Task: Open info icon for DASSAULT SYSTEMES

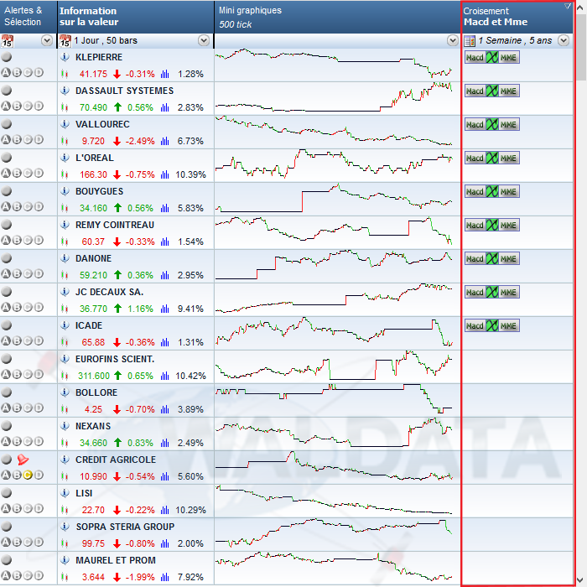Action: point(65,91)
